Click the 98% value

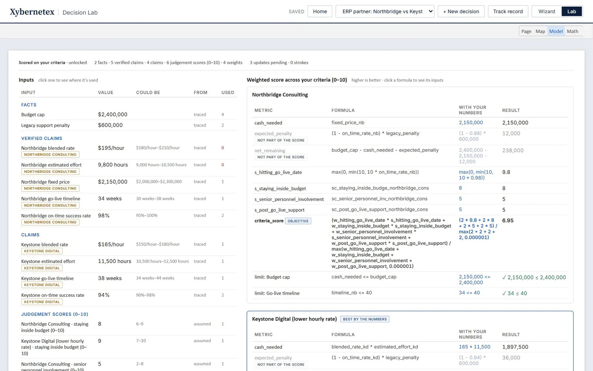[104, 216]
